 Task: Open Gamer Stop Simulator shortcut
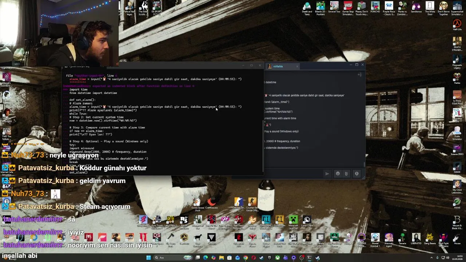(348, 9)
